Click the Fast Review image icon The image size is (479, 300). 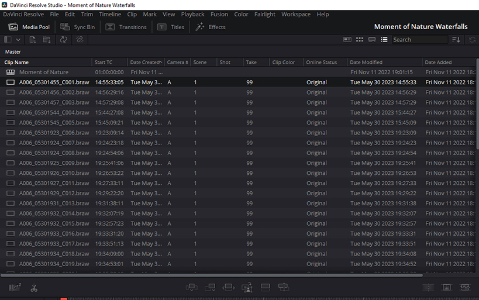(447, 288)
